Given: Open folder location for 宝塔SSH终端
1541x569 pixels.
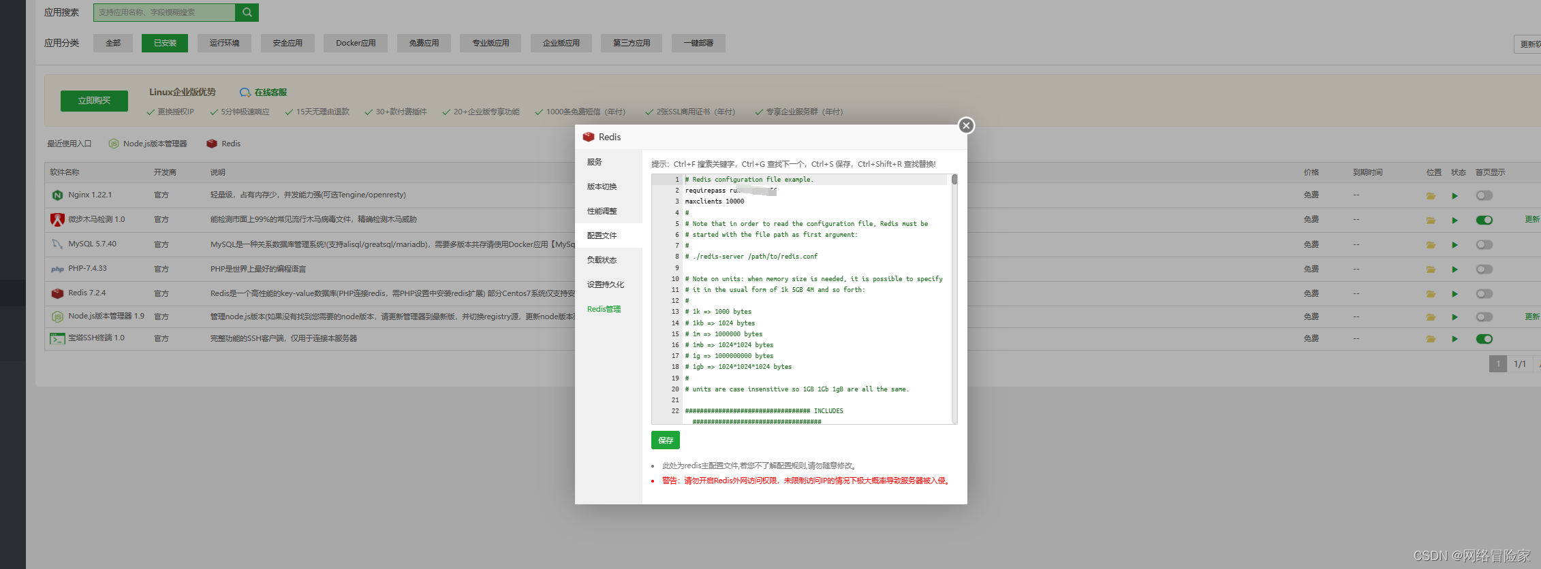Looking at the screenshot, I should (1431, 339).
